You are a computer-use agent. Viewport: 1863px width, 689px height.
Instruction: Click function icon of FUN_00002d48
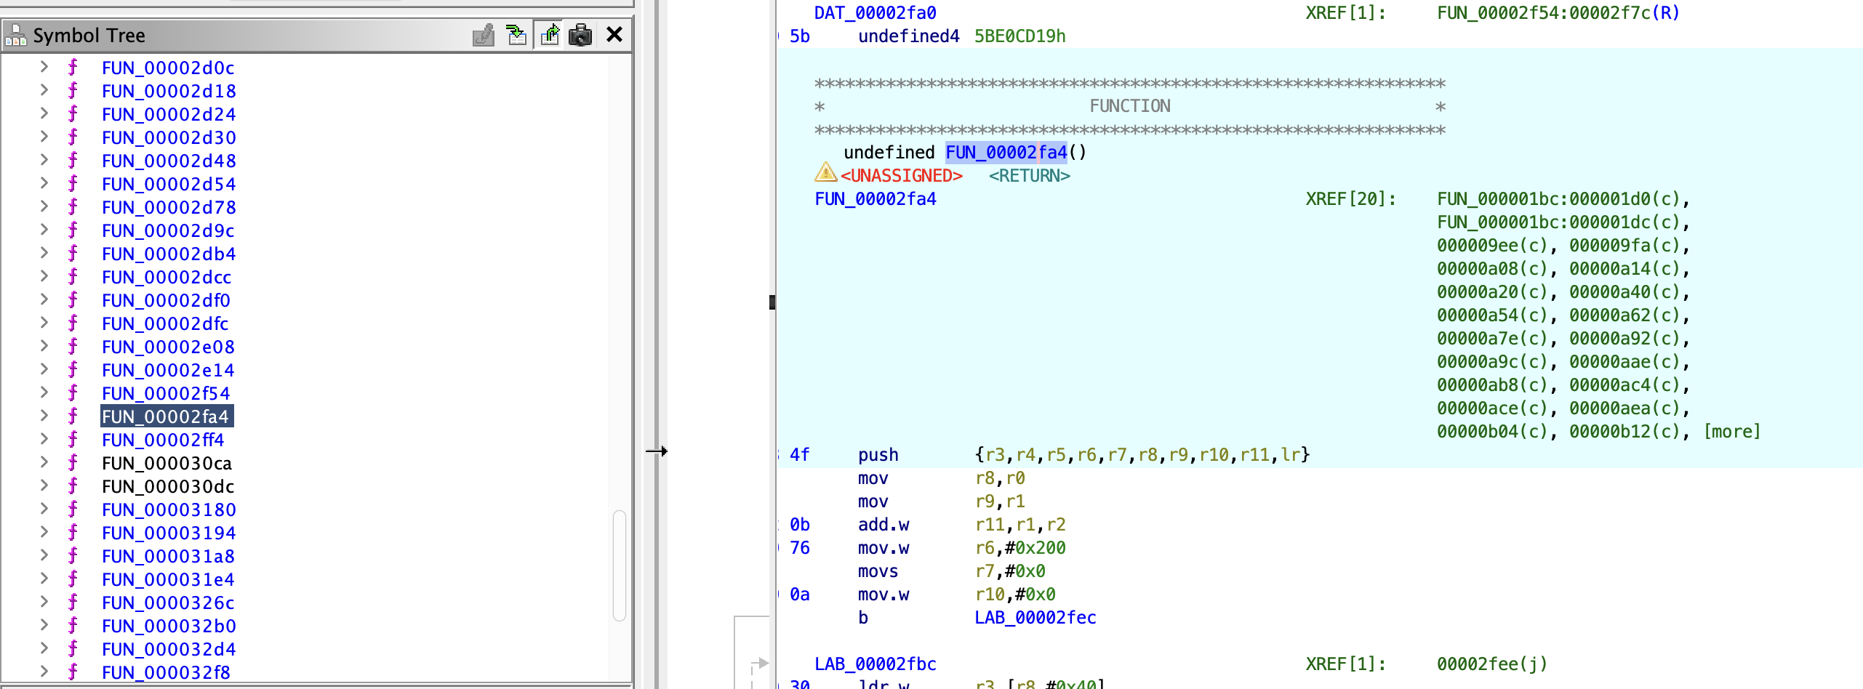pyautogui.click(x=73, y=161)
